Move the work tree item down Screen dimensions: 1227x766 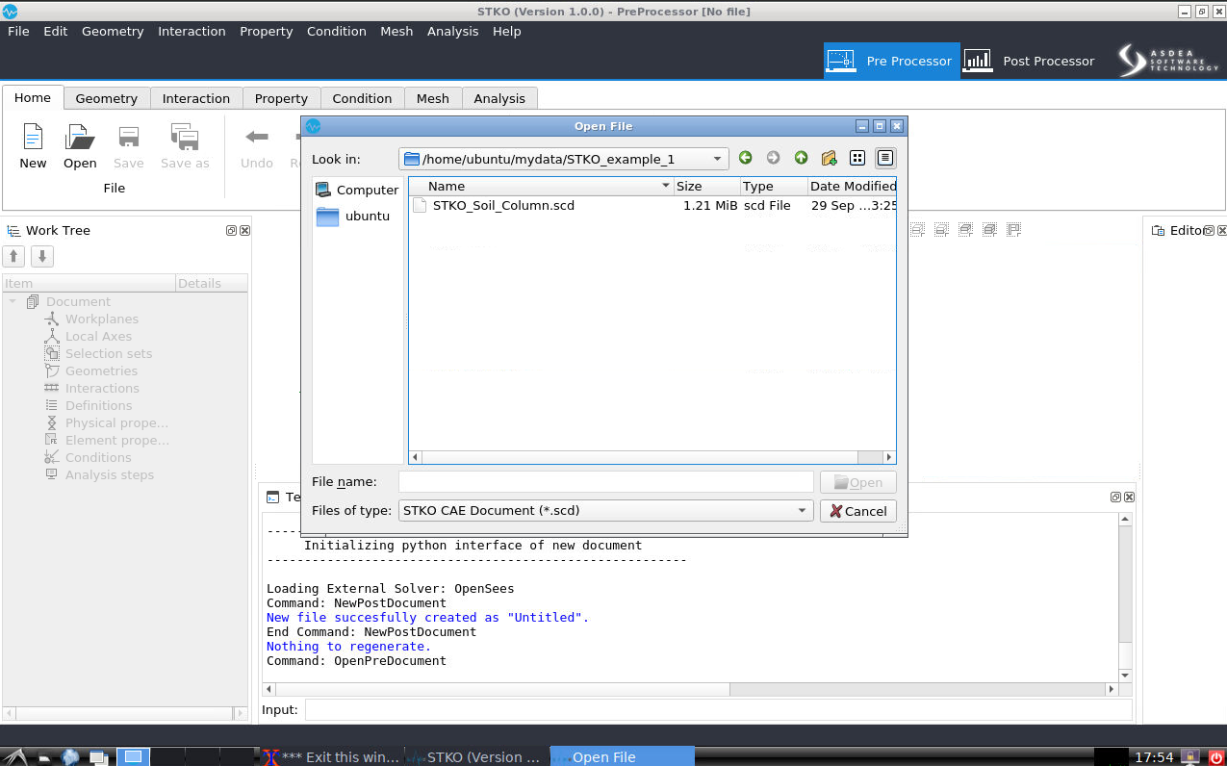click(41, 256)
